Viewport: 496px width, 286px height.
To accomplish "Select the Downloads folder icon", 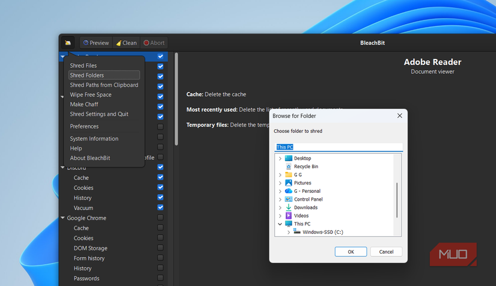I will (289, 207).
